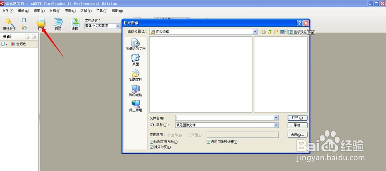This screenshot has width=386, height=171.
Task: Open the 页面(I) menu
Action: (x=70, y=11)
